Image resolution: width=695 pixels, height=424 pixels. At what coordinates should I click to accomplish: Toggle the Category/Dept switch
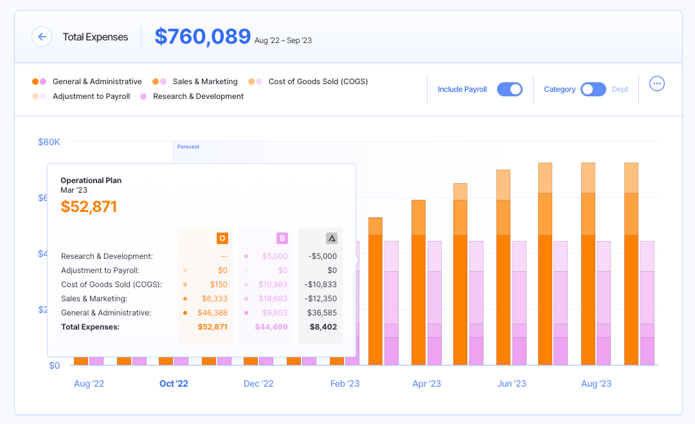point(593,89)
